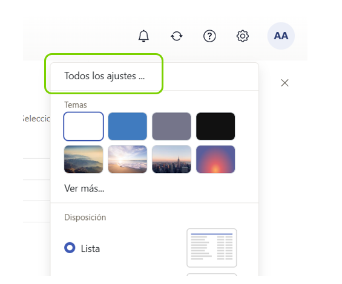Click the sync refresh icon
Screen dimensions: 342x284
(177, 36)
